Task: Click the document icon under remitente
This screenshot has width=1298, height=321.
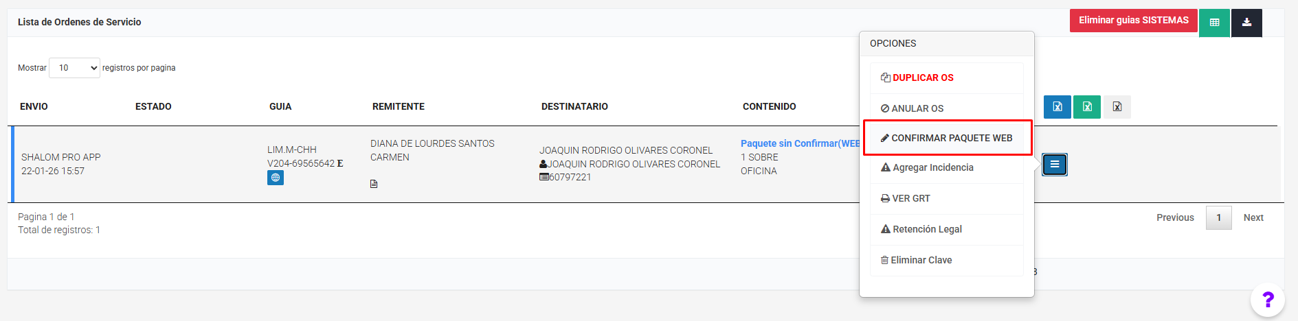Action: 374,184
